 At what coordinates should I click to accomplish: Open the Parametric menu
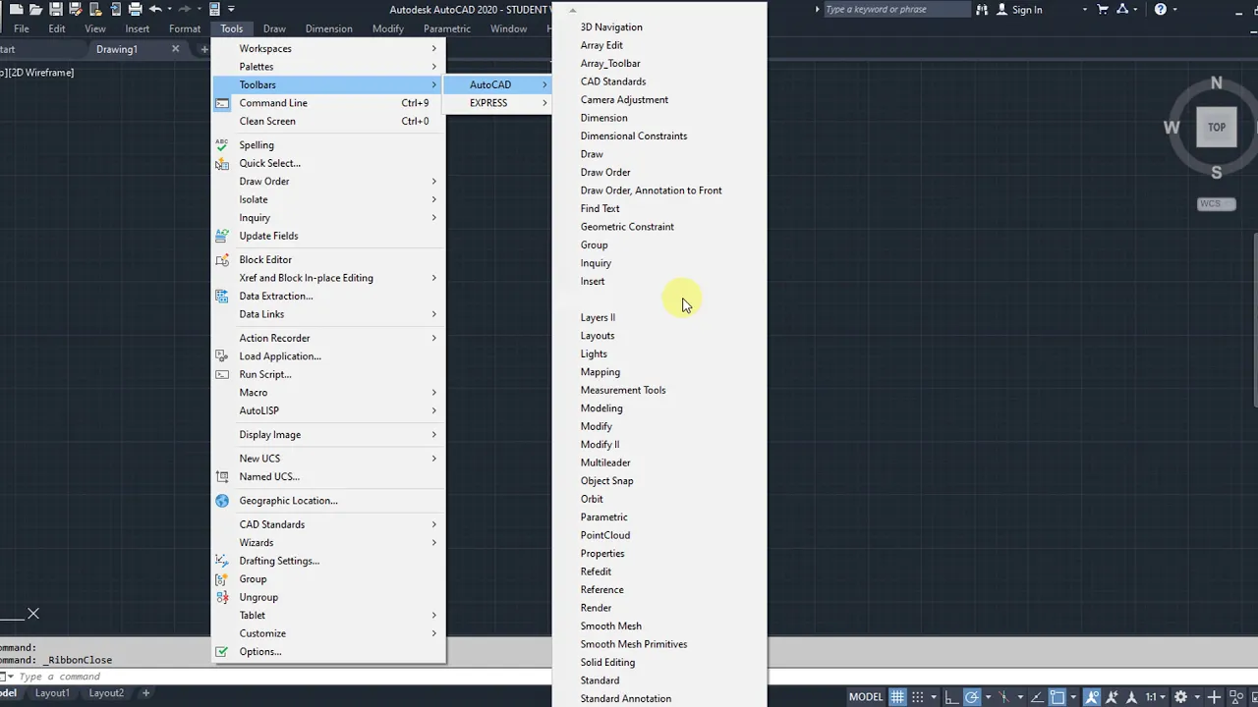[x=446, y=28]
